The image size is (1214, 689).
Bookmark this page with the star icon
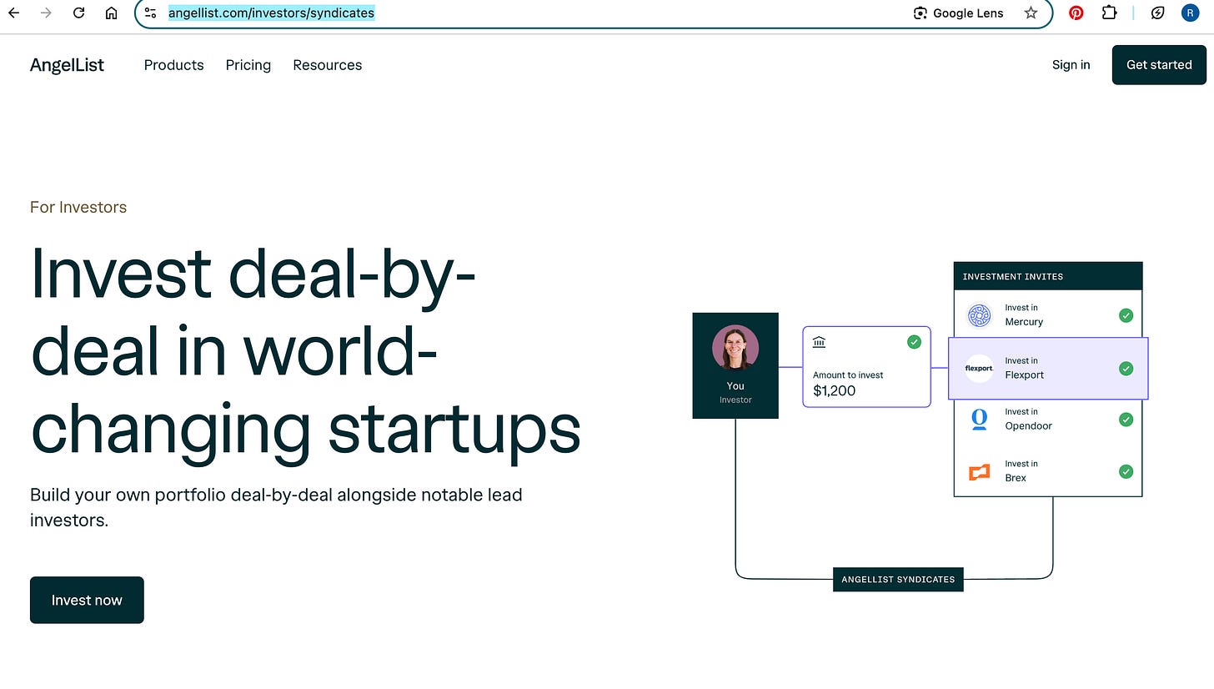pyautogui.click(x=1031, y=13)
